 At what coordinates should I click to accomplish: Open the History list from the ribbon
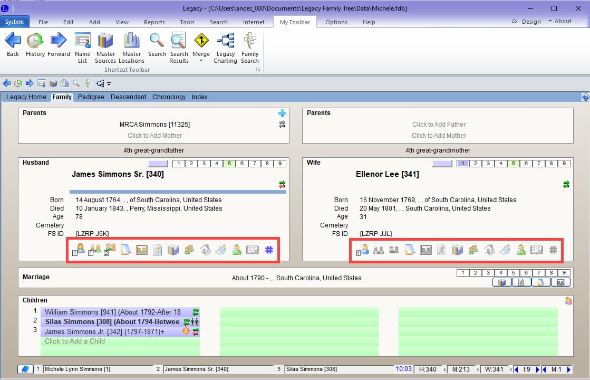(x=35, y=44)
